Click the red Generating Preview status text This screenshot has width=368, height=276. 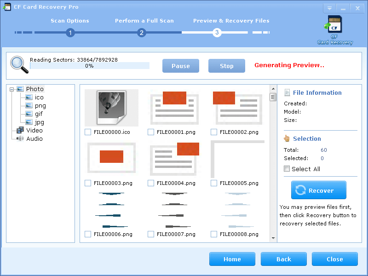(x=289, y=65)
